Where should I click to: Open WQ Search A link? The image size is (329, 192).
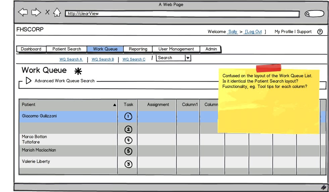tap(71, 59)
